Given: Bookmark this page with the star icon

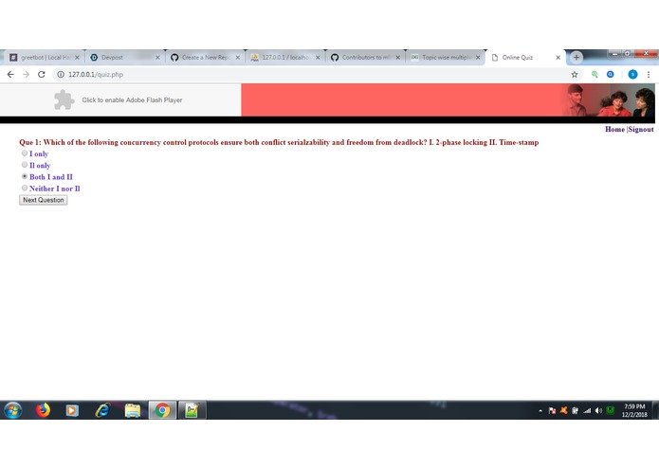Looking at the screenshot, I should coord(574,74).
